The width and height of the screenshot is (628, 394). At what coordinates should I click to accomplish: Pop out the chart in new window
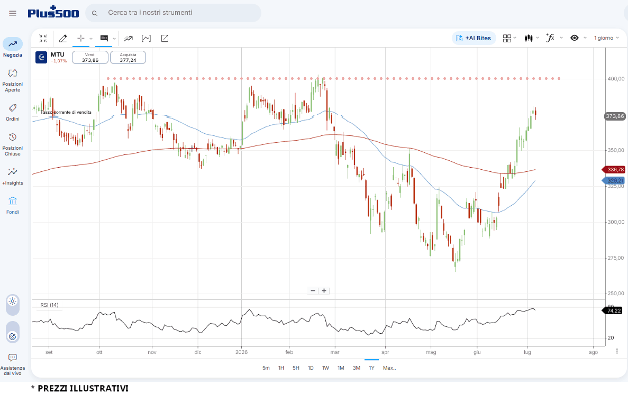pyautogui.click(x=165, y=39)
